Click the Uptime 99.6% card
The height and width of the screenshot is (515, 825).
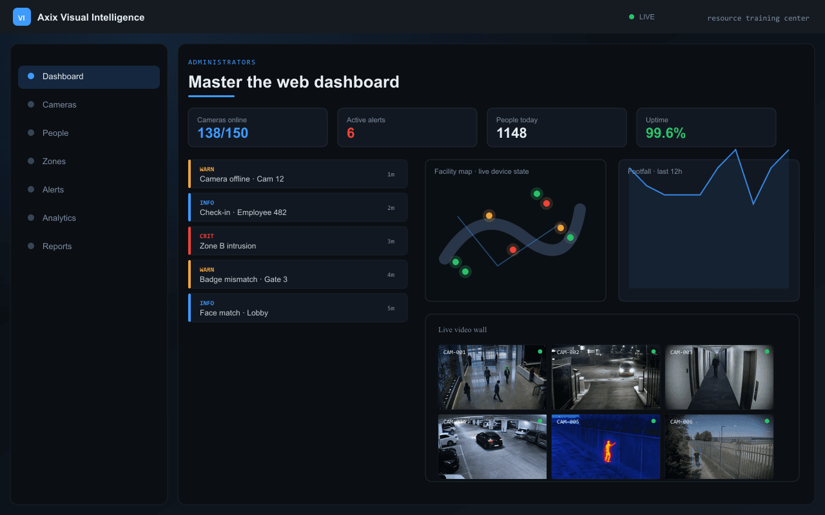[x=706, y=127]
